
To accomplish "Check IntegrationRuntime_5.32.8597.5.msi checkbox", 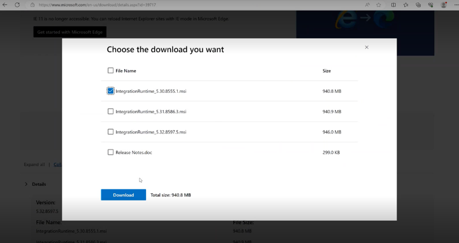I will (110, 132).
